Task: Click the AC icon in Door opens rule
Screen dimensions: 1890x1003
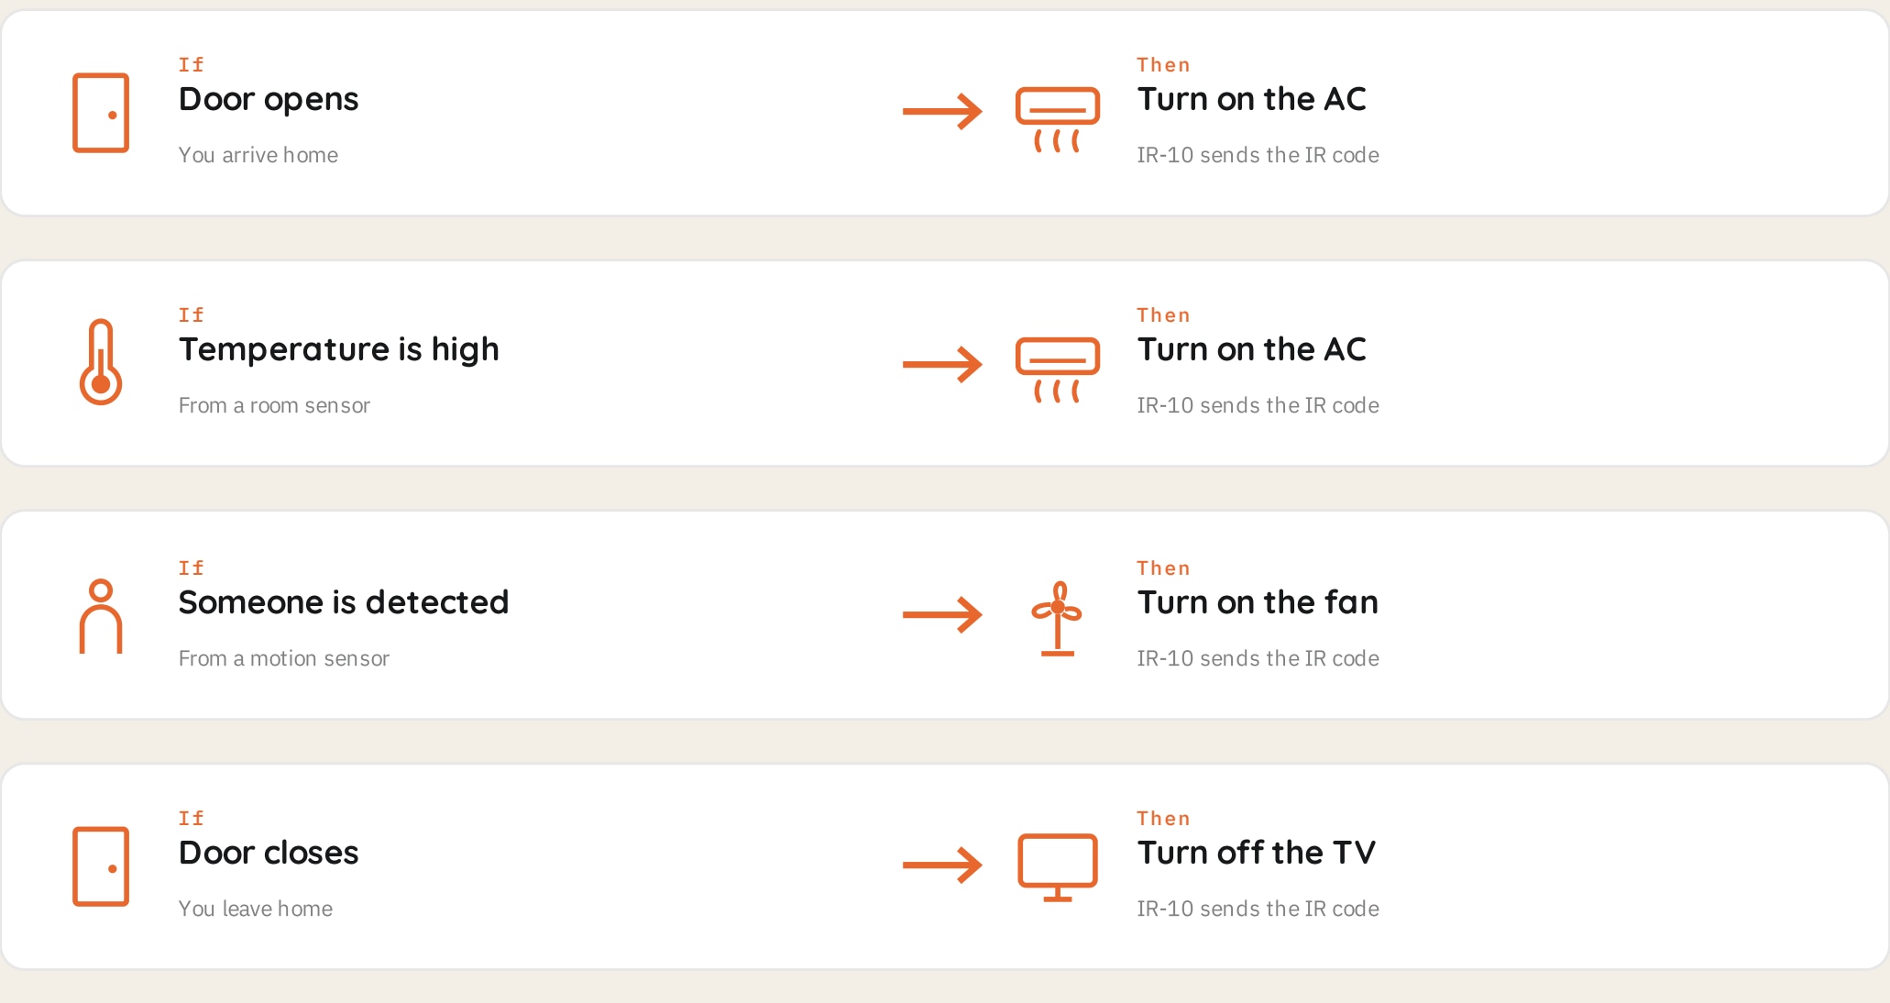Action: (x=1058, y=119)
